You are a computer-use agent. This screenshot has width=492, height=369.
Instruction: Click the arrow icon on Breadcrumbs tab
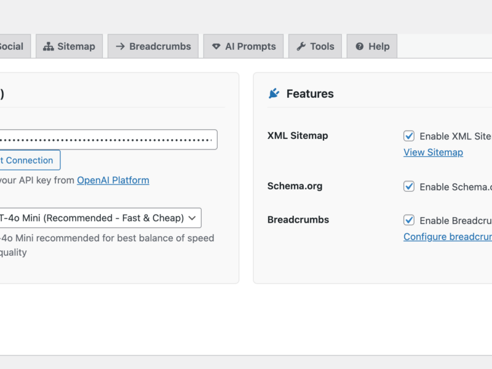click(x=120, y=47)
